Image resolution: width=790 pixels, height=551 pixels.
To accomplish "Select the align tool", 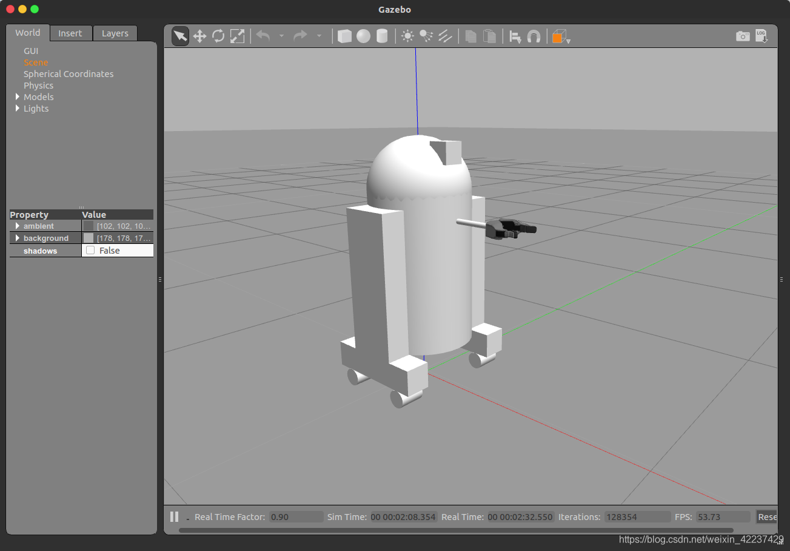I will point(515,37).
